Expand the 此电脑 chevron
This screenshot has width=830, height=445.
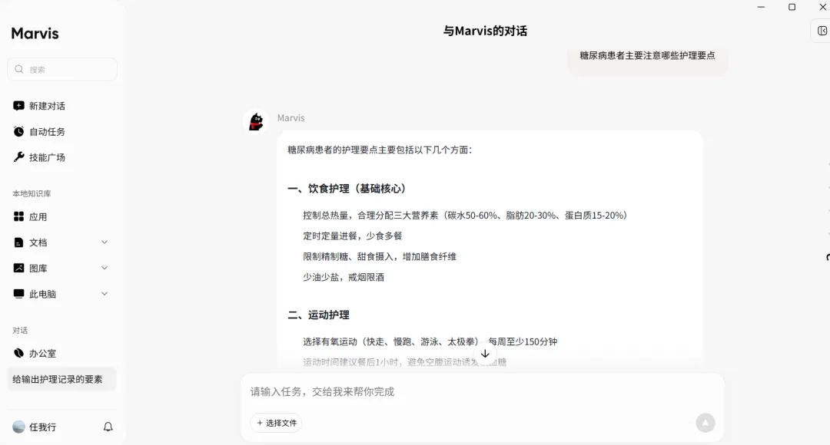105,293
